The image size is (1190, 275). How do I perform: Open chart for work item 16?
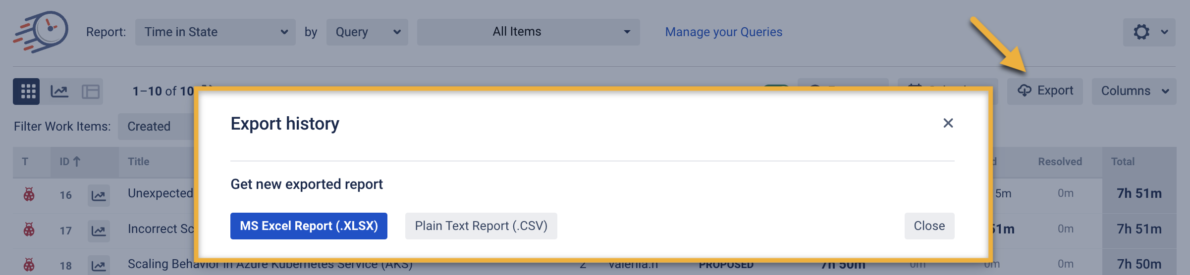pos(99,195)
